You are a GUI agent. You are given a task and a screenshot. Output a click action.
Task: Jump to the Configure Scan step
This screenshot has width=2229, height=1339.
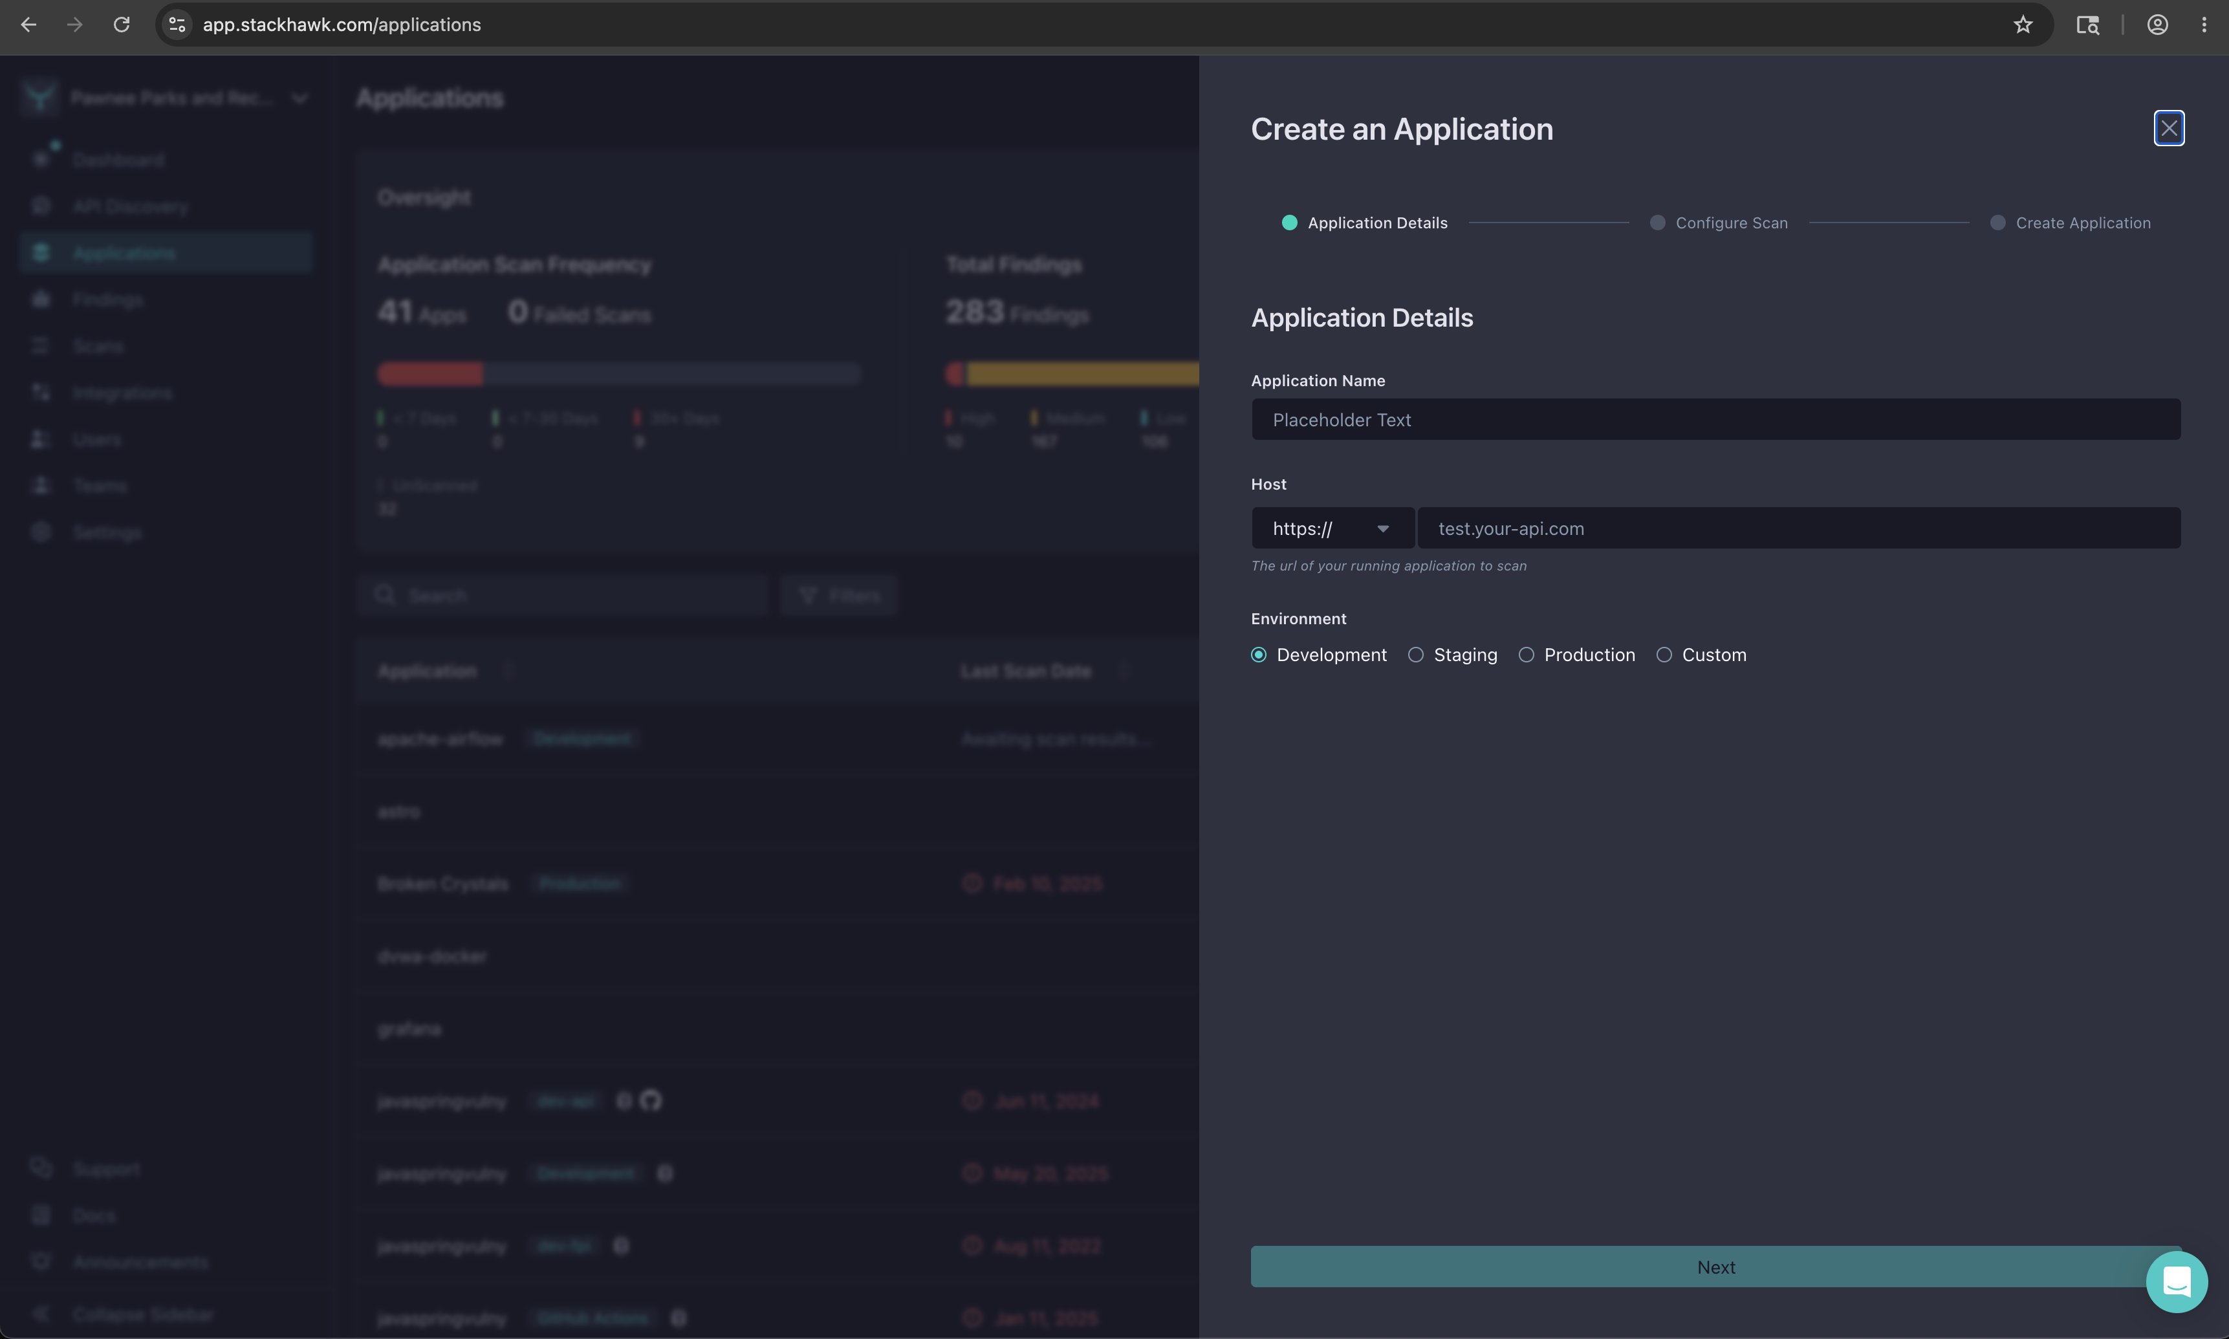tap(1719, 223)
